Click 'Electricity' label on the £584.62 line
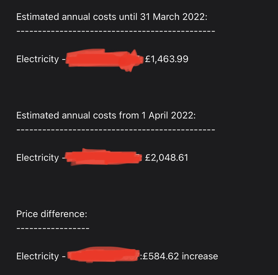 point(38,256)
